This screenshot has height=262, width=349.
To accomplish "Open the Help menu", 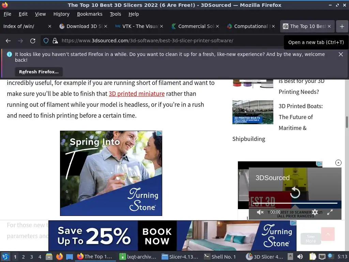I will click(x=134, y=14).
